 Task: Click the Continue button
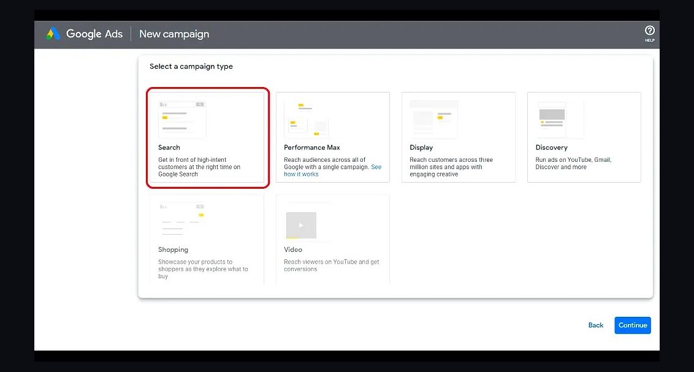pos(633,325)
